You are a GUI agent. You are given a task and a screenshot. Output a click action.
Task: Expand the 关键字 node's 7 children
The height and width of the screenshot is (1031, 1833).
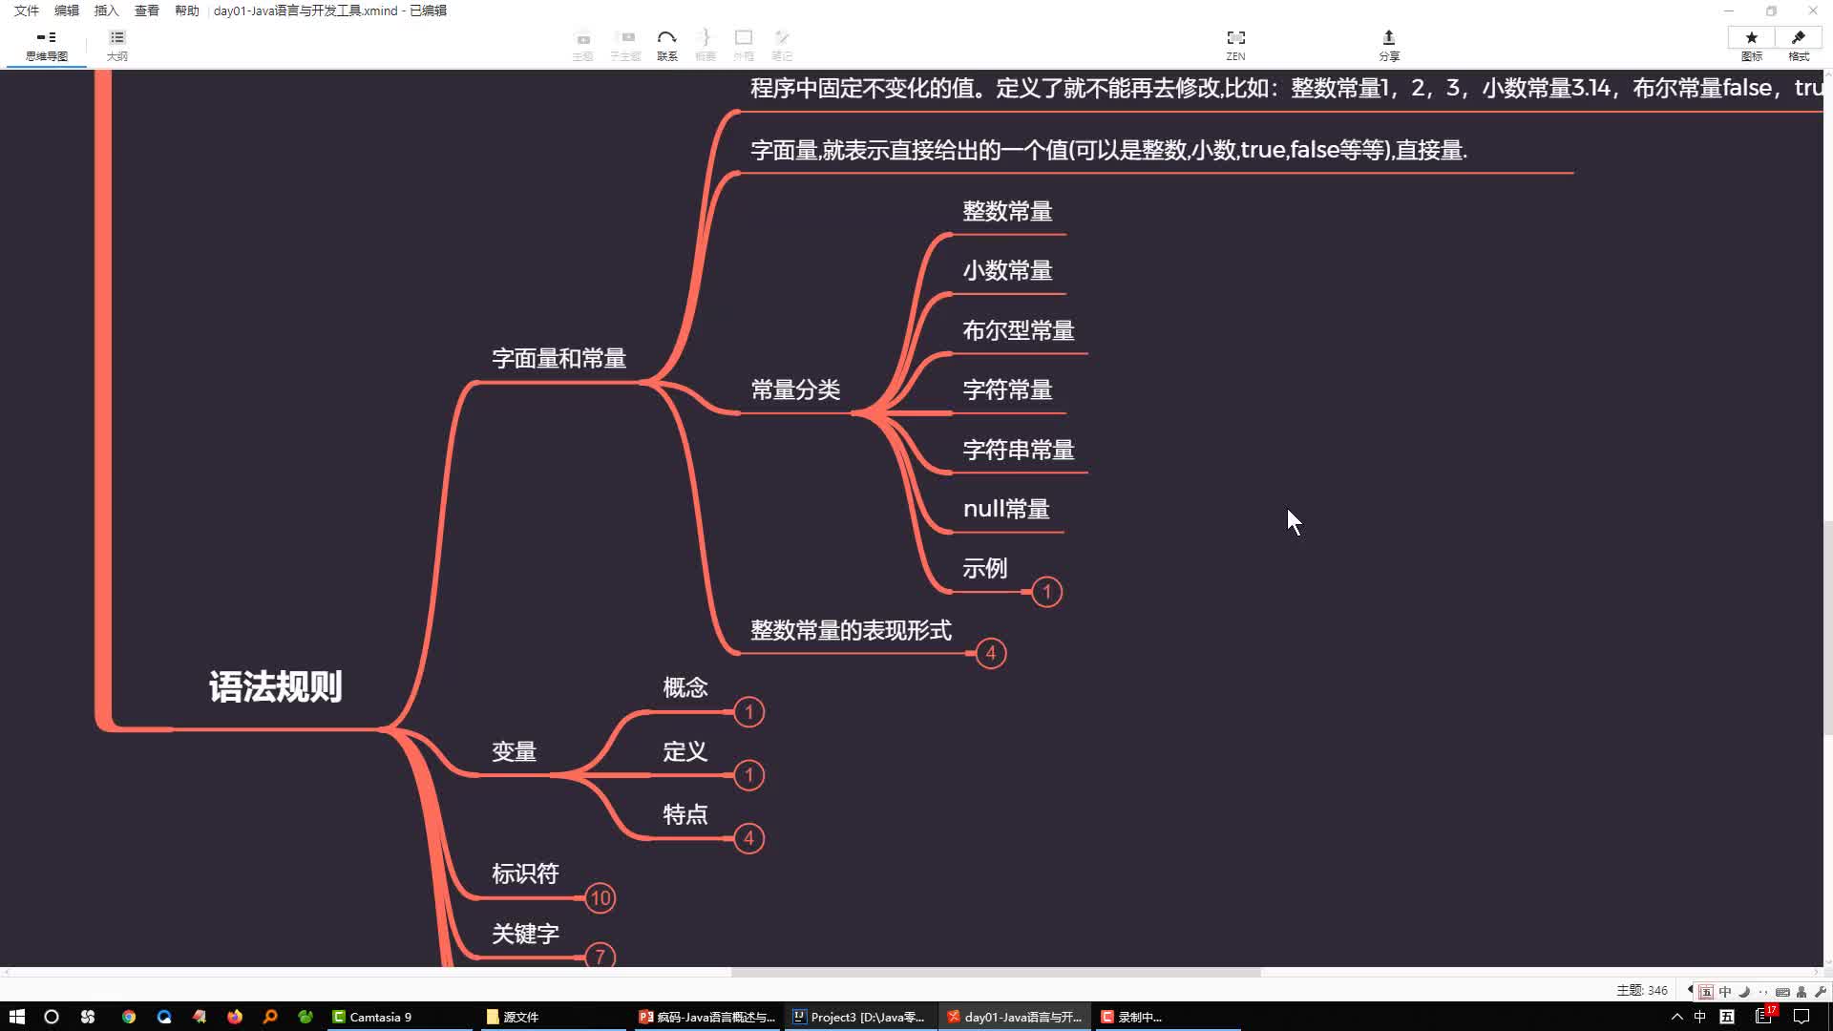click(600, 956)
